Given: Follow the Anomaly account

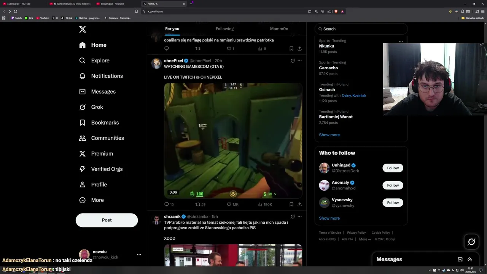Looking at the screenshot, I should pos(393,185).
